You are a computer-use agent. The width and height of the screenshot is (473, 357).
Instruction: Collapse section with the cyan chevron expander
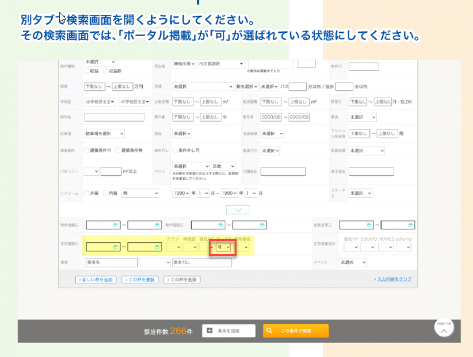238,210
